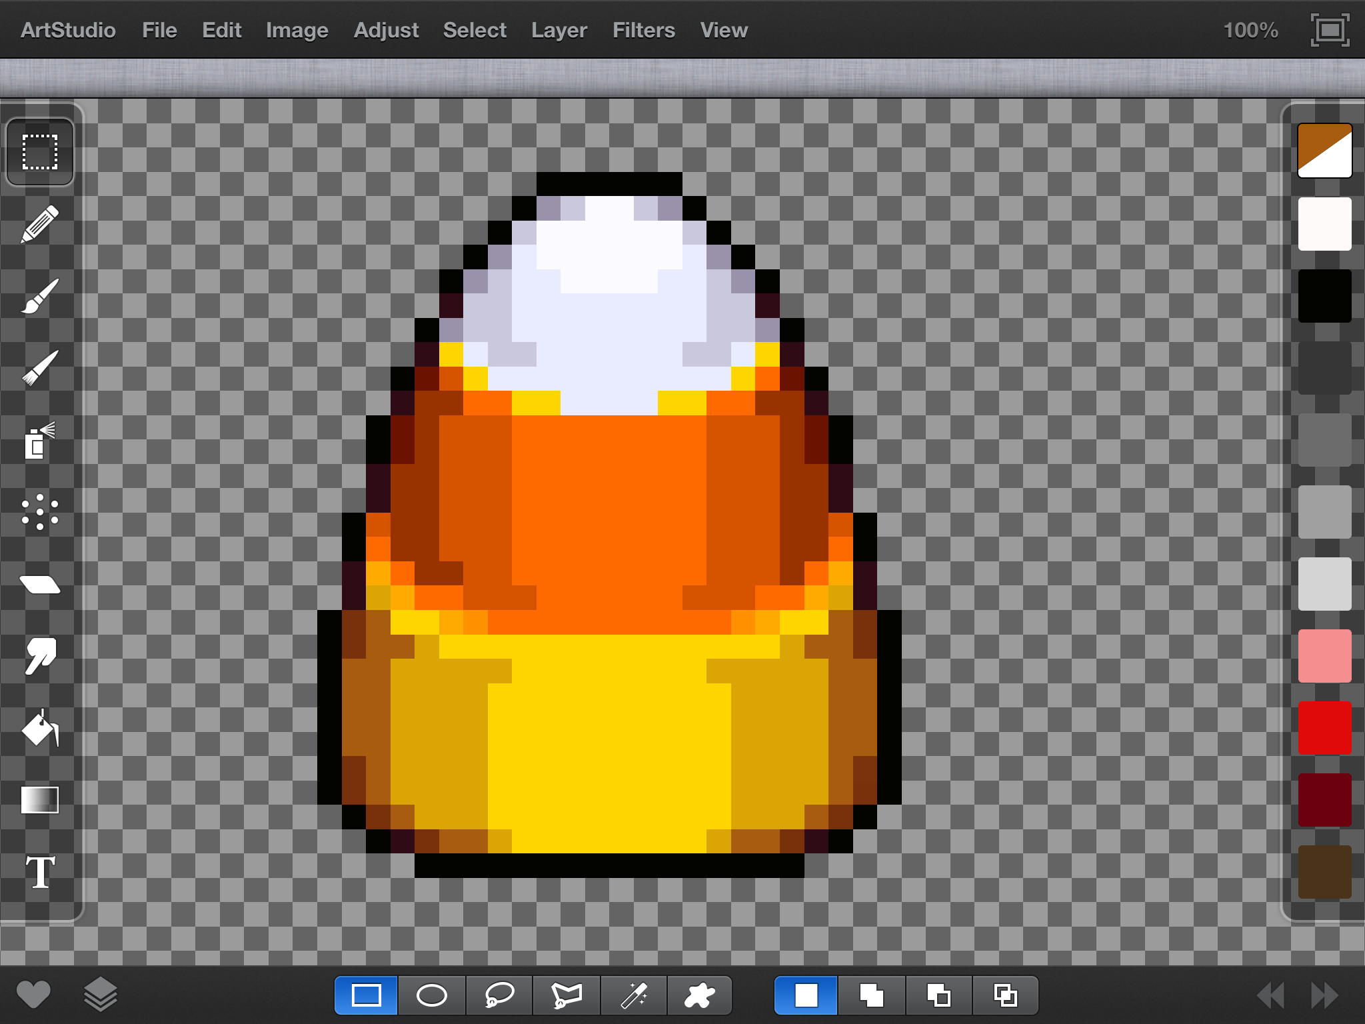Select the Paint Brush tool
Viewport: 1365px width, 1024px height.
40,297
